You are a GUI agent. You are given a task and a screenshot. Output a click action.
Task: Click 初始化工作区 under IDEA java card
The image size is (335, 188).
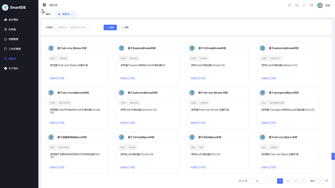[x=198, y=167]
